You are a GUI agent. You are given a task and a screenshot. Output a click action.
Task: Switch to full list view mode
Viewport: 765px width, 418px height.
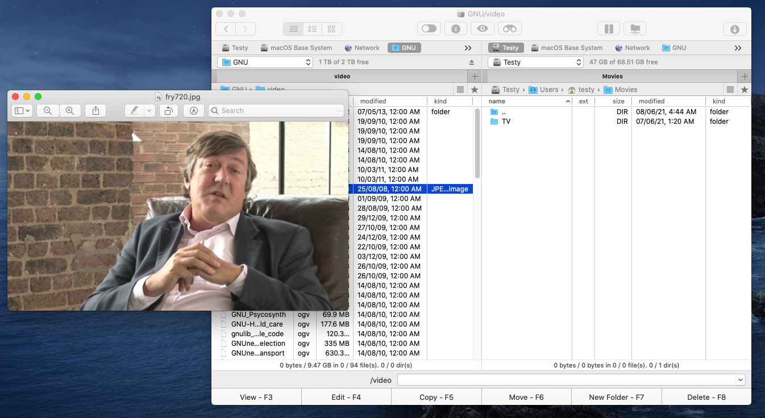point(293,29)
